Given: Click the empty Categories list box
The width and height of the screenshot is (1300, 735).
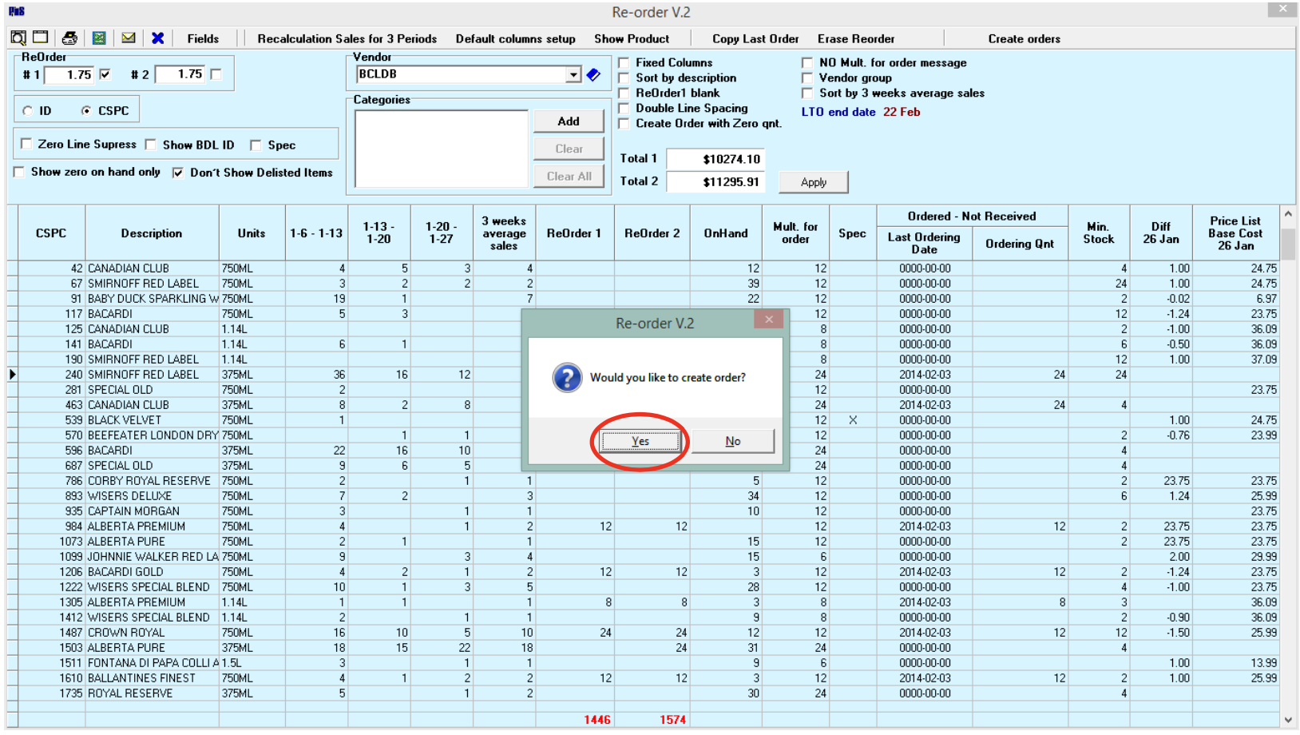Looking at the screenshot, I should click(x=442, y=149).
